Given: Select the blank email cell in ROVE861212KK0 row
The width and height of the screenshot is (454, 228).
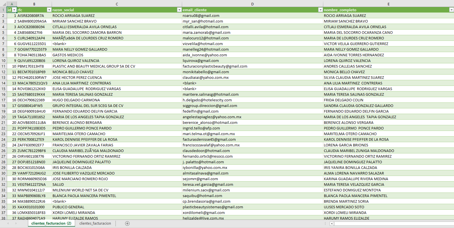Looking at the screenshot, I should click(252, 89).
